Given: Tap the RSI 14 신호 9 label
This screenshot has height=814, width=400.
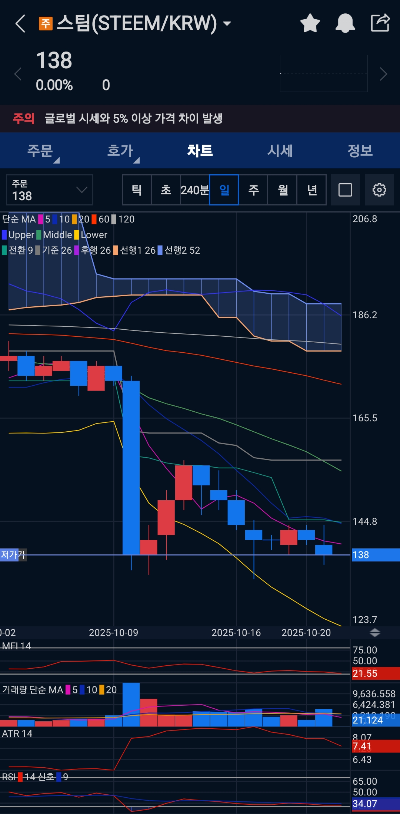Looking at the screenshot, I should tap(35, 777).
